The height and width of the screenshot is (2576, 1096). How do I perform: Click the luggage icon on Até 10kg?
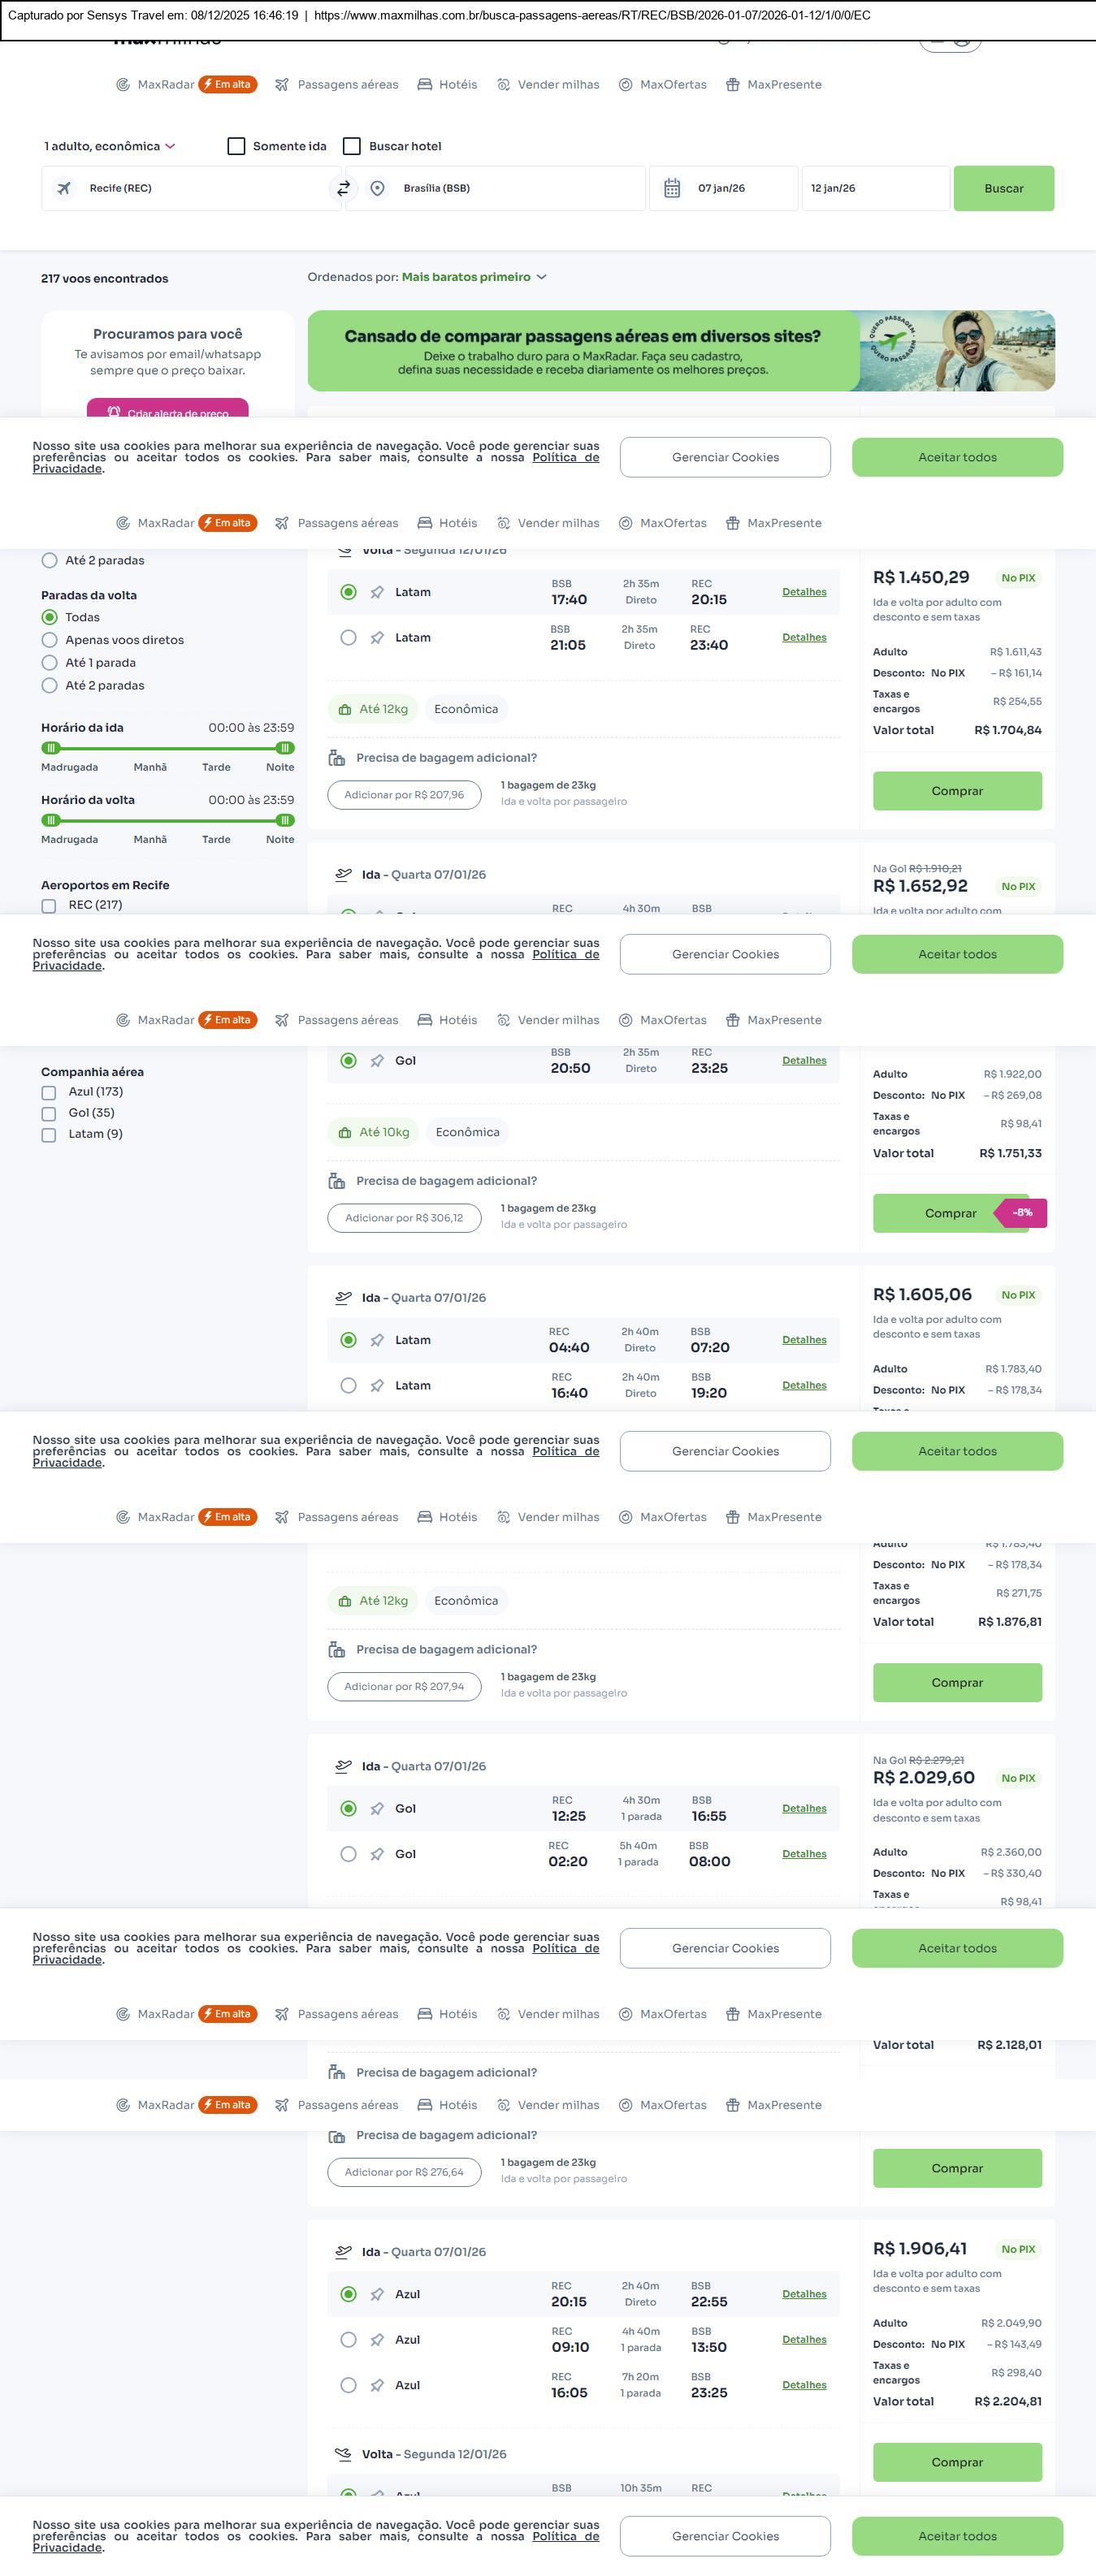pyautogui.click(x=345, y=1132)
